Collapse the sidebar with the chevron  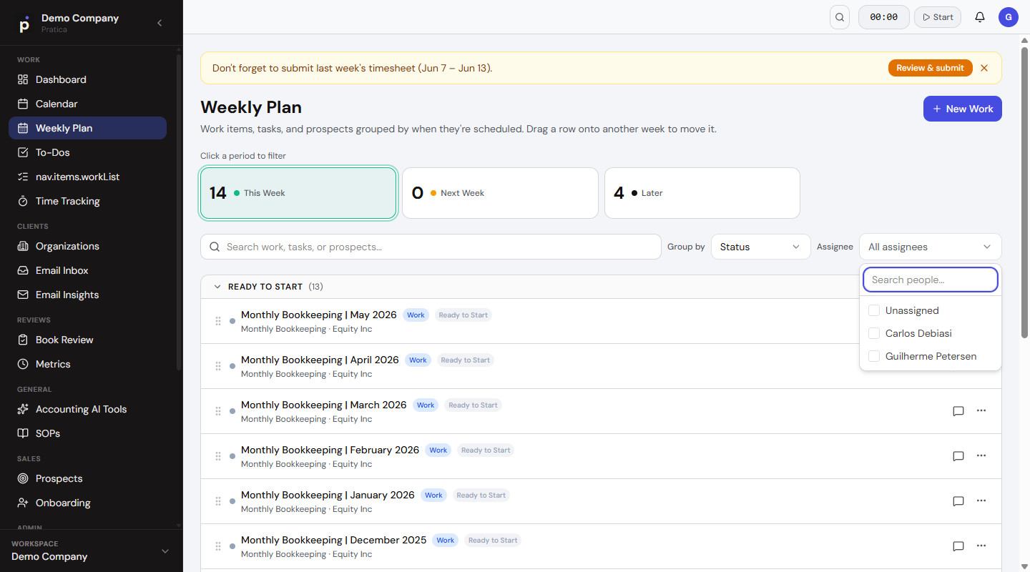160,23
